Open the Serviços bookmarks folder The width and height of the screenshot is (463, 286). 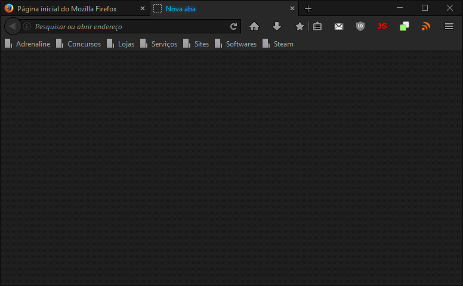(x=159, y=44)
